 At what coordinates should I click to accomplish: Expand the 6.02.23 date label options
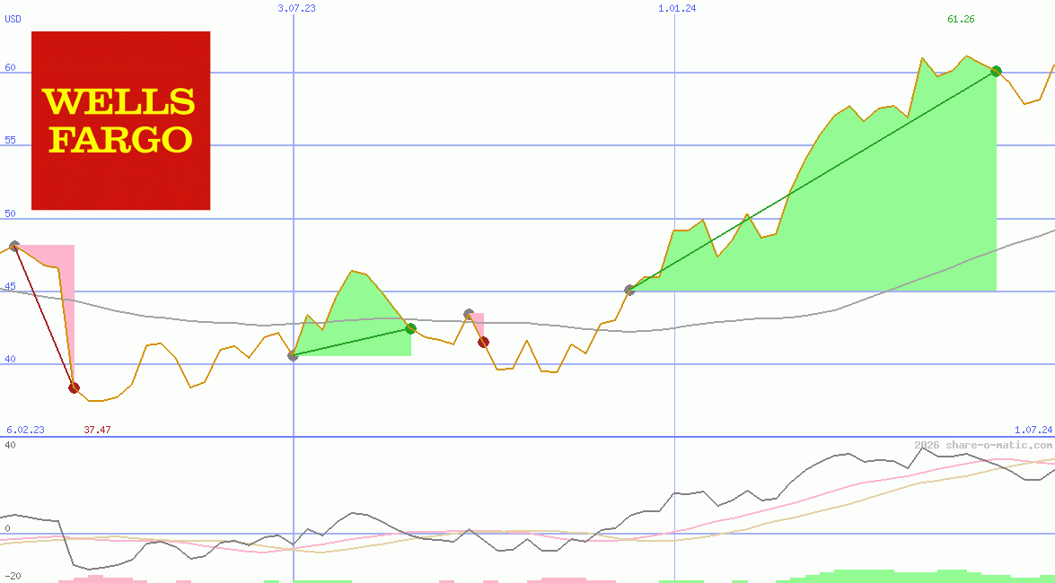(x=23, y=430)
